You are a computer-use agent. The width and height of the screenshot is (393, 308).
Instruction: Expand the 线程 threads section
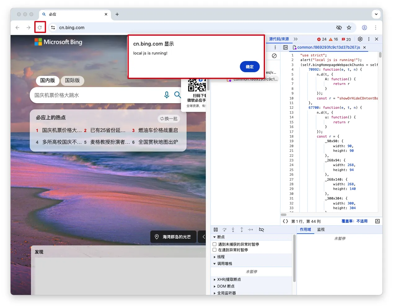pos(221,257)
